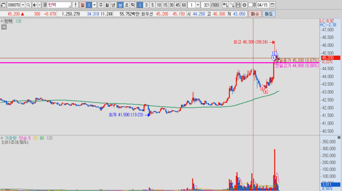Click the custom interval input showing 1
Image resolution: width=342 pixels, height=191 pixels.
[192, 5]
